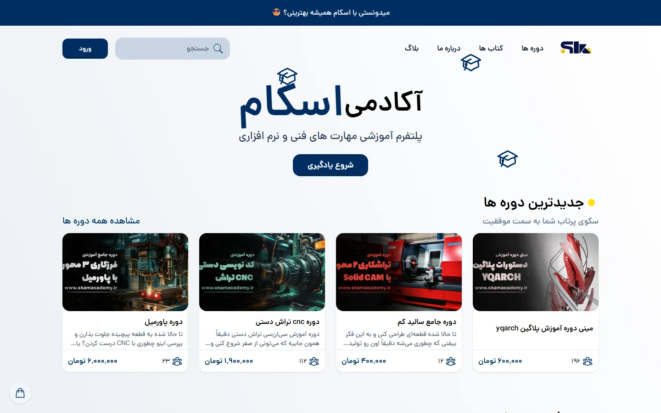Click students icon on Powermill course card
661x413 pixels.
point(177,361)
